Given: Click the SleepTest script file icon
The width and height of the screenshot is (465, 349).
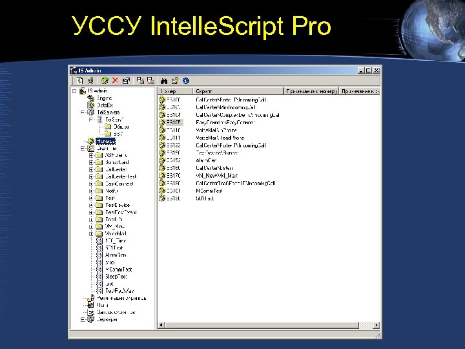Looking at the screenshot, I should point(99,277).
